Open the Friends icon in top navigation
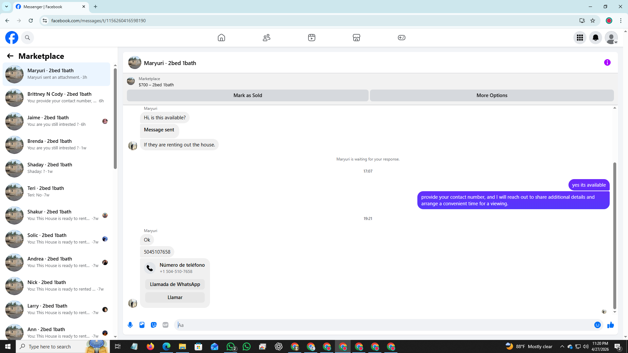Image resolution: width=628 pixels, height=353 pixels. [267, 38]
